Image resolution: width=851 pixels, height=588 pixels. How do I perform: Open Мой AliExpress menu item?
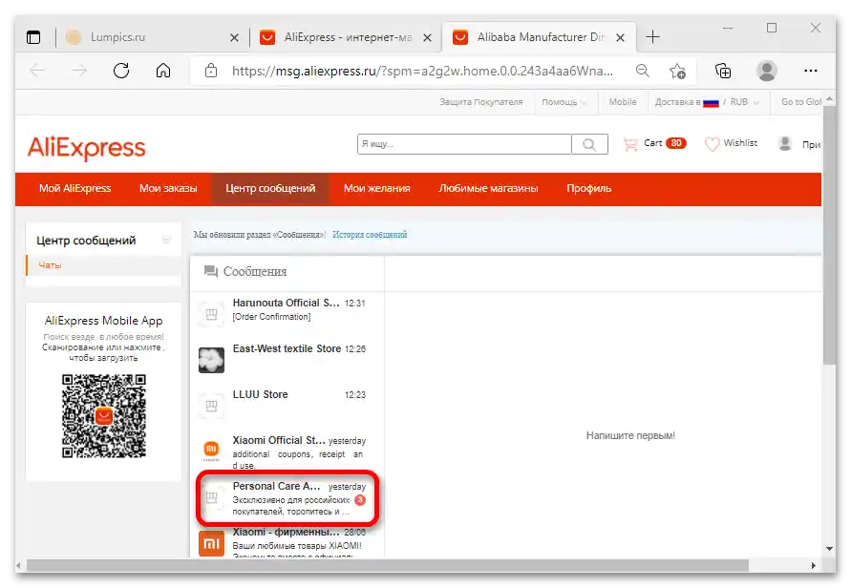74,189
